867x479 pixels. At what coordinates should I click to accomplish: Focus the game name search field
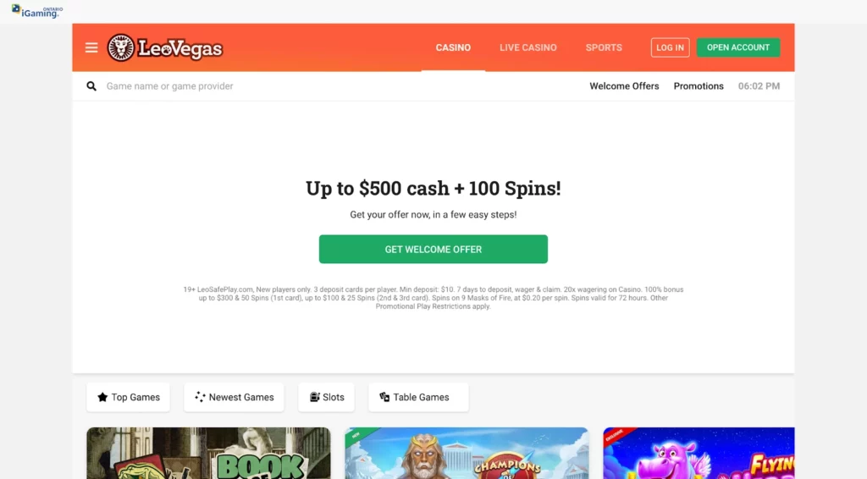(332, 86)
